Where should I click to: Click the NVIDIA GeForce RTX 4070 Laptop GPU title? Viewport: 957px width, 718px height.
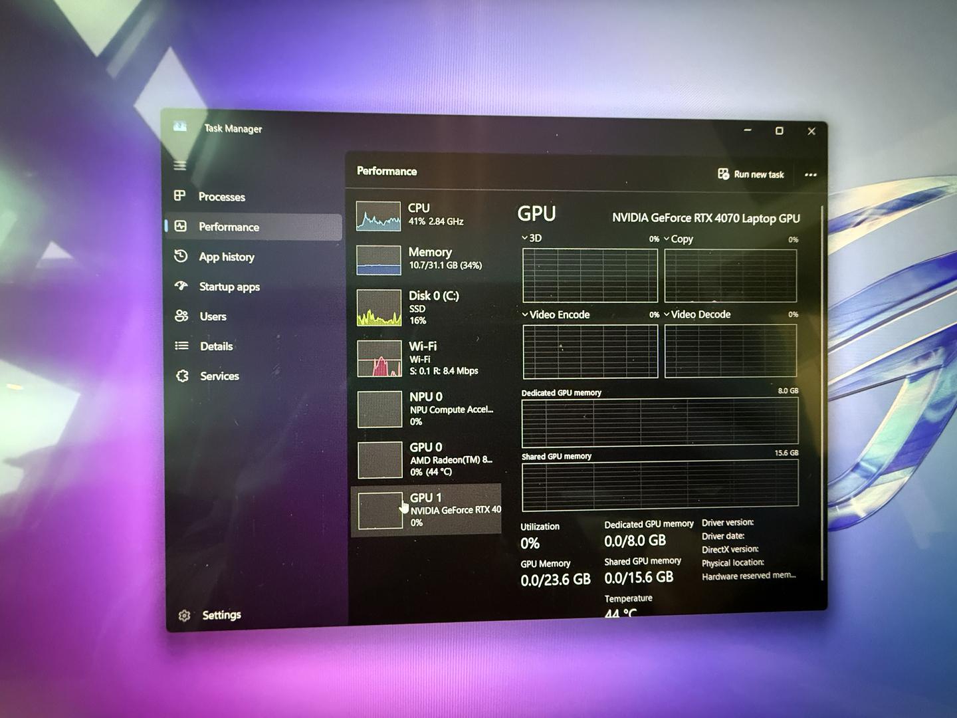706,218
